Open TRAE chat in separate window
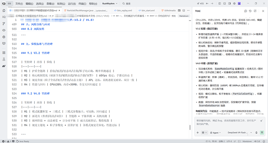The height and width of the screenshot is (143, 268). pyautogui.click(x=255, y=11)
